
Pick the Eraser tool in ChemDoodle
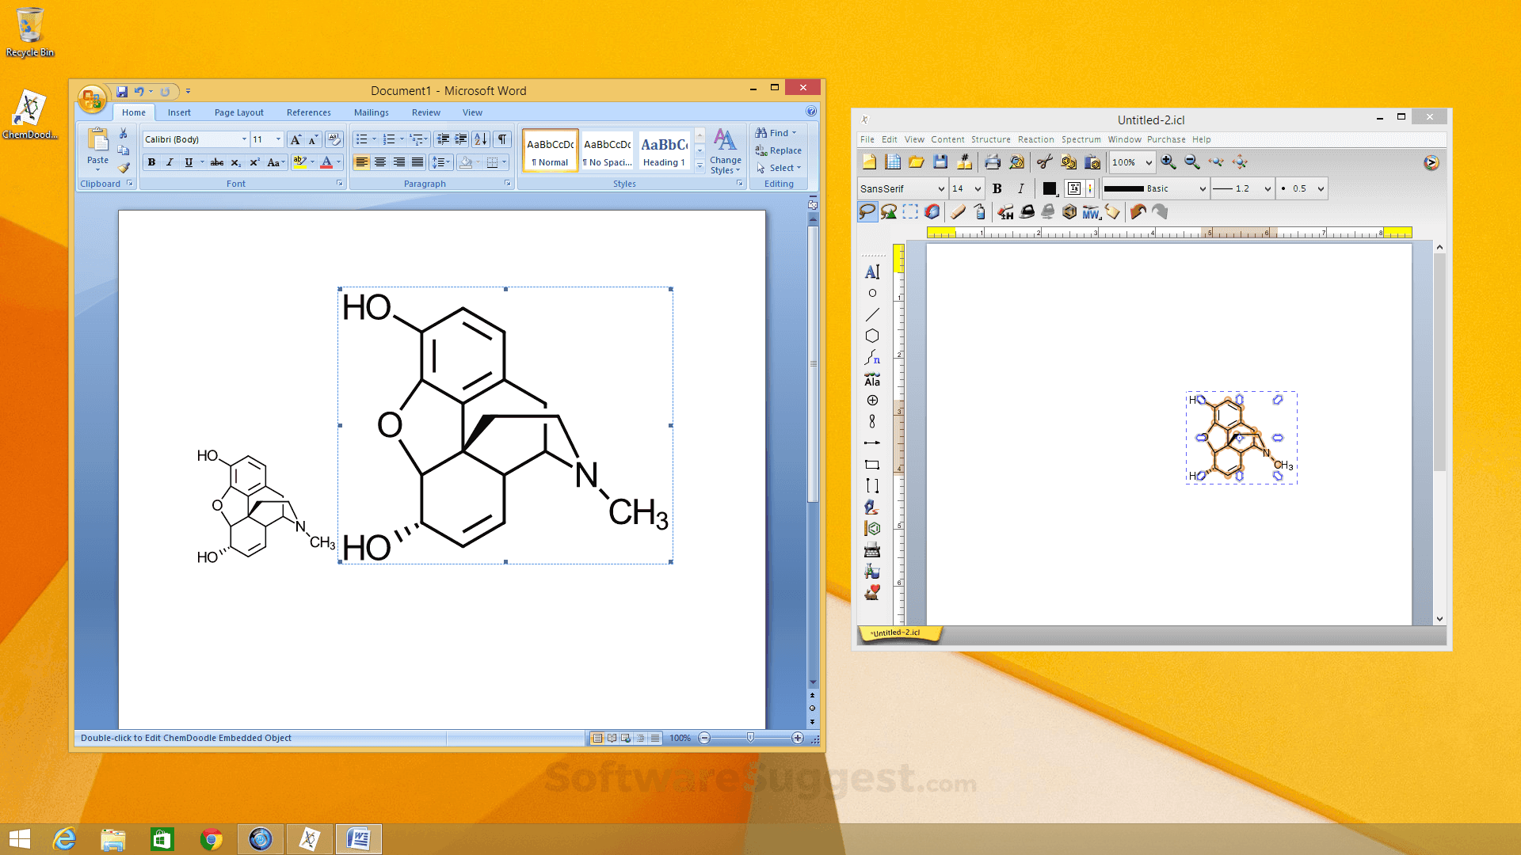[x=958, y=211]
